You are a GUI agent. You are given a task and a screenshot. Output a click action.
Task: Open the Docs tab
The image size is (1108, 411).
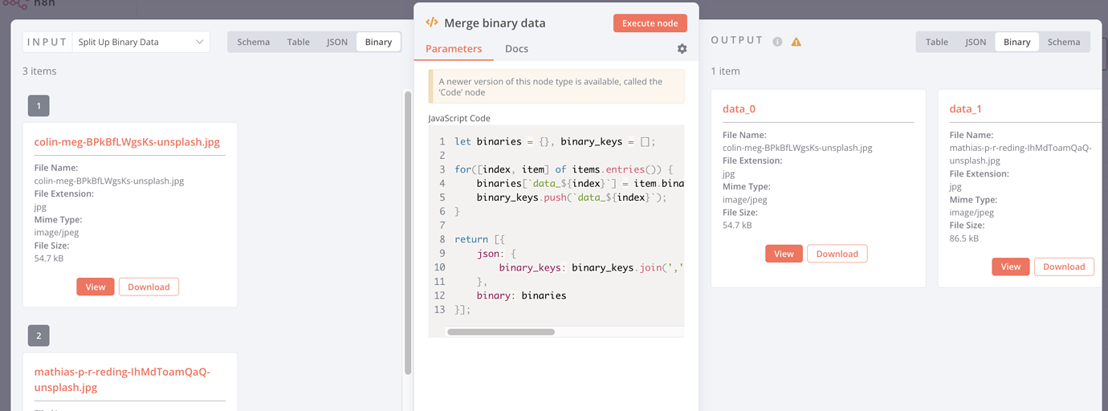516,49
